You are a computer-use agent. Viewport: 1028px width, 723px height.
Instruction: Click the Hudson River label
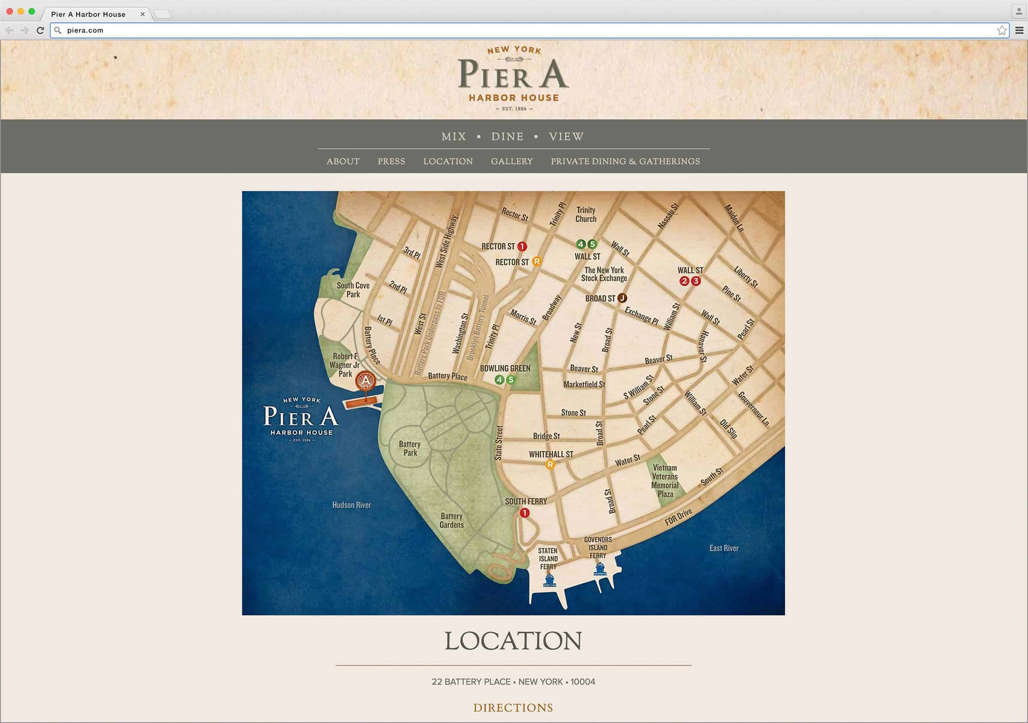click(x=352, y=505)
